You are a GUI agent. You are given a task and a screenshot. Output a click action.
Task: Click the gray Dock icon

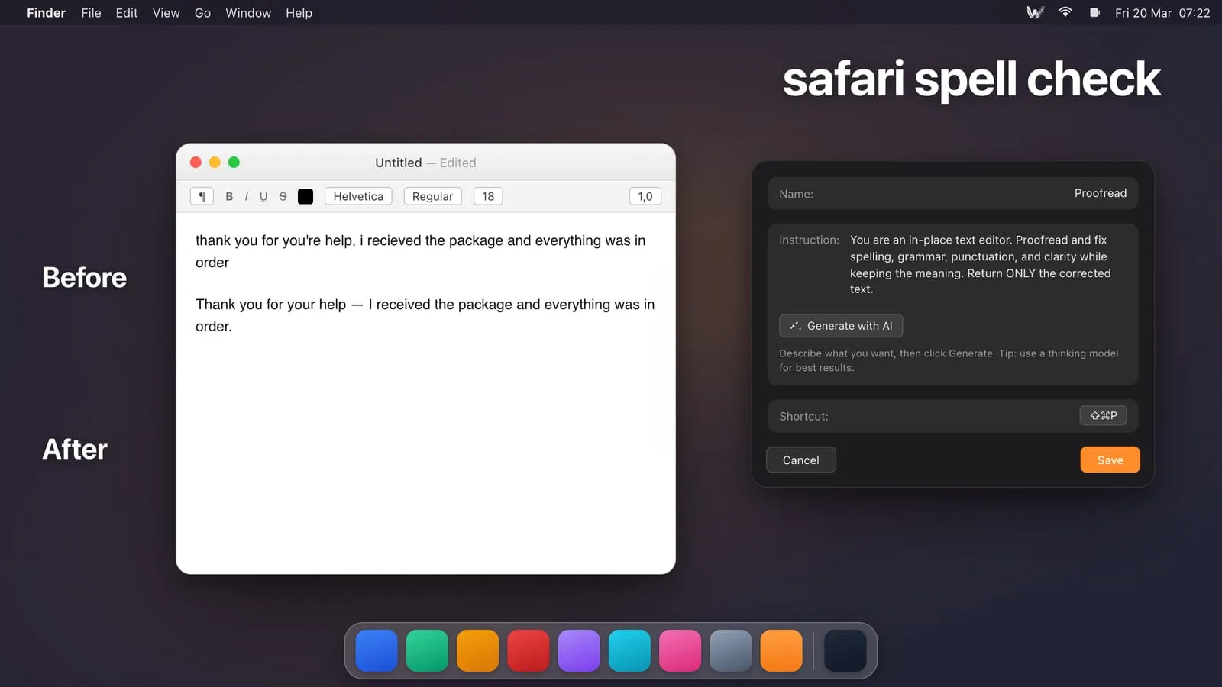click(731, 650)
